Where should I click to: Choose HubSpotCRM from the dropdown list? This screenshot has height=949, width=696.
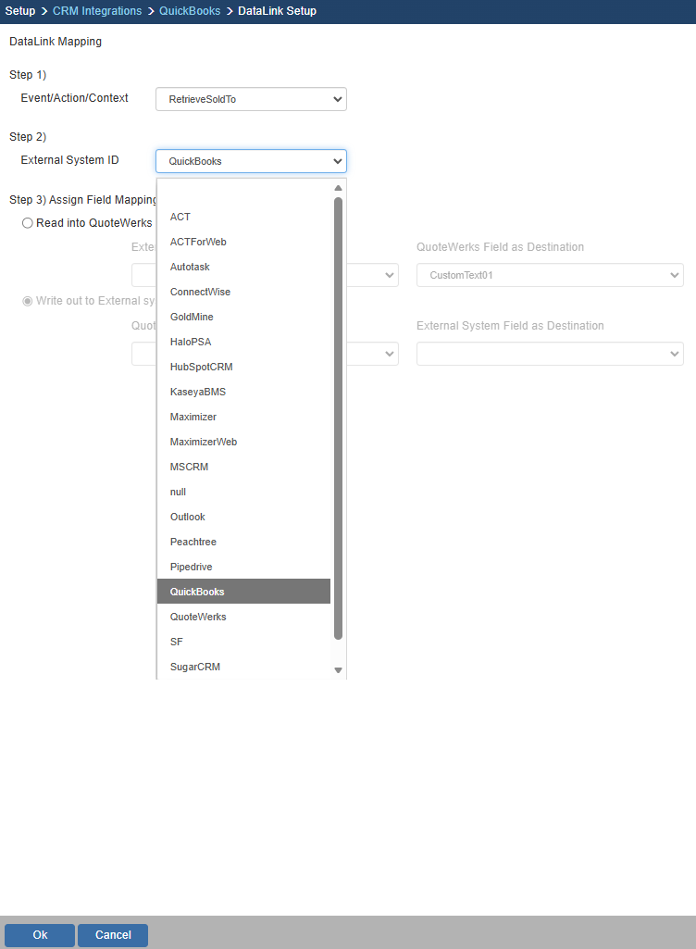tap(202, 367)
